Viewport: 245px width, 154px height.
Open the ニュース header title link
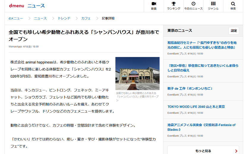pos(36,6)
